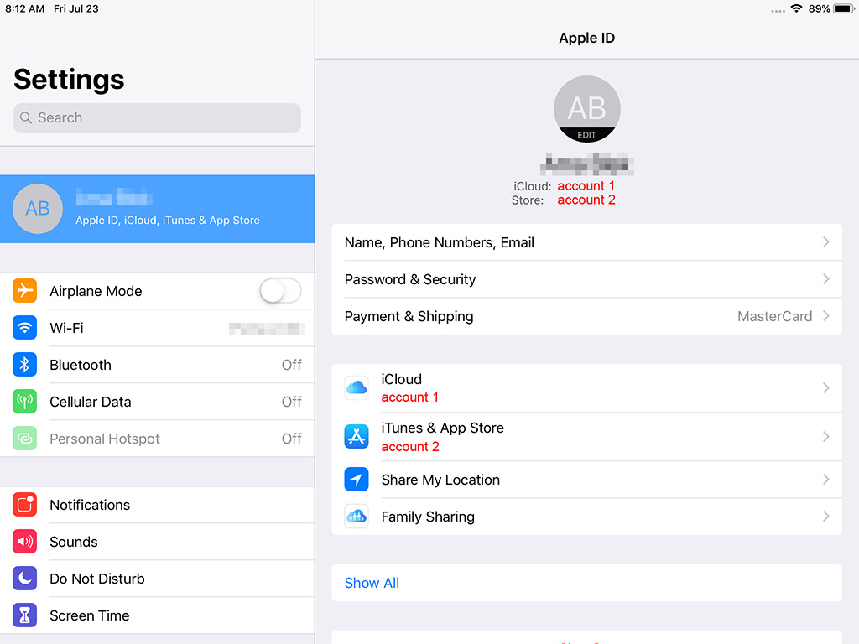Tap the AB avatar in the sidebar
Viewport: 859px width, 644px height.
tap(38, 209)
